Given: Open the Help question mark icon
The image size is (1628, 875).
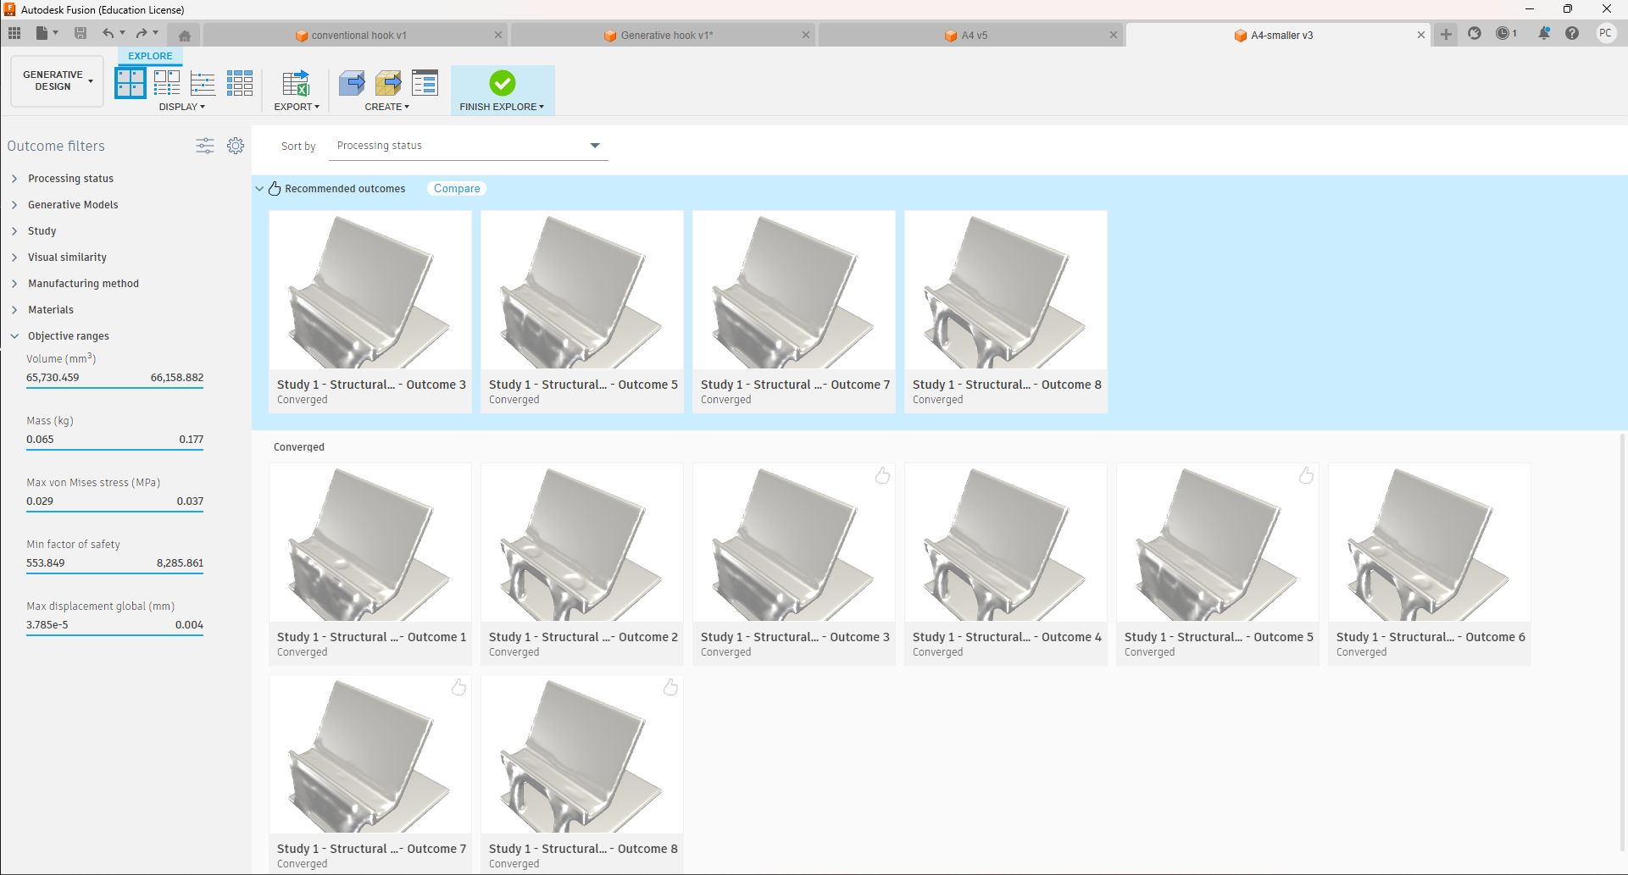Looking at the screenshot, I should (x=1572, y=34).
